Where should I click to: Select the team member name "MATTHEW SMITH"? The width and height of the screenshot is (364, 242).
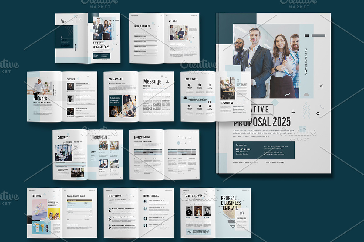(x=82, y=108)
